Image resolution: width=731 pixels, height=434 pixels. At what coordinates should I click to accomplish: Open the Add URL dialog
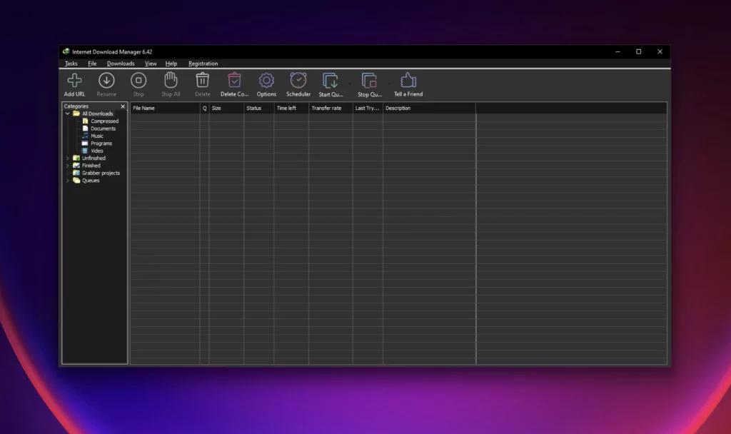point(74,84)
